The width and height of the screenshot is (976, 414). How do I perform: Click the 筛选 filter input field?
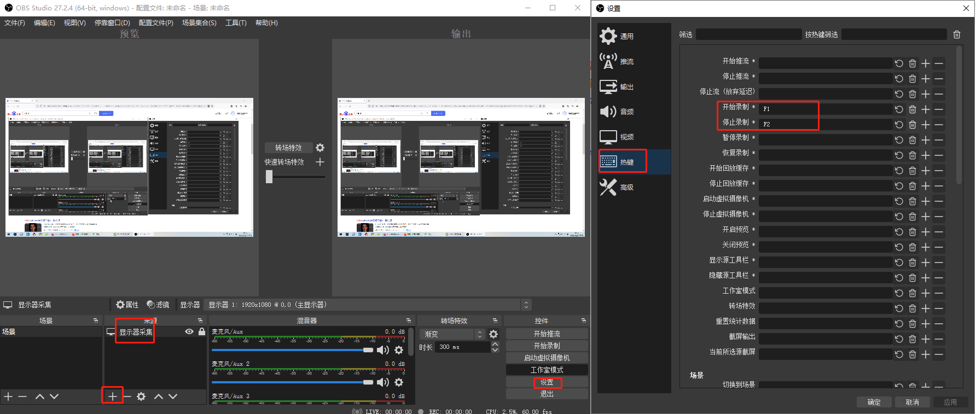[x=748, y=34]
